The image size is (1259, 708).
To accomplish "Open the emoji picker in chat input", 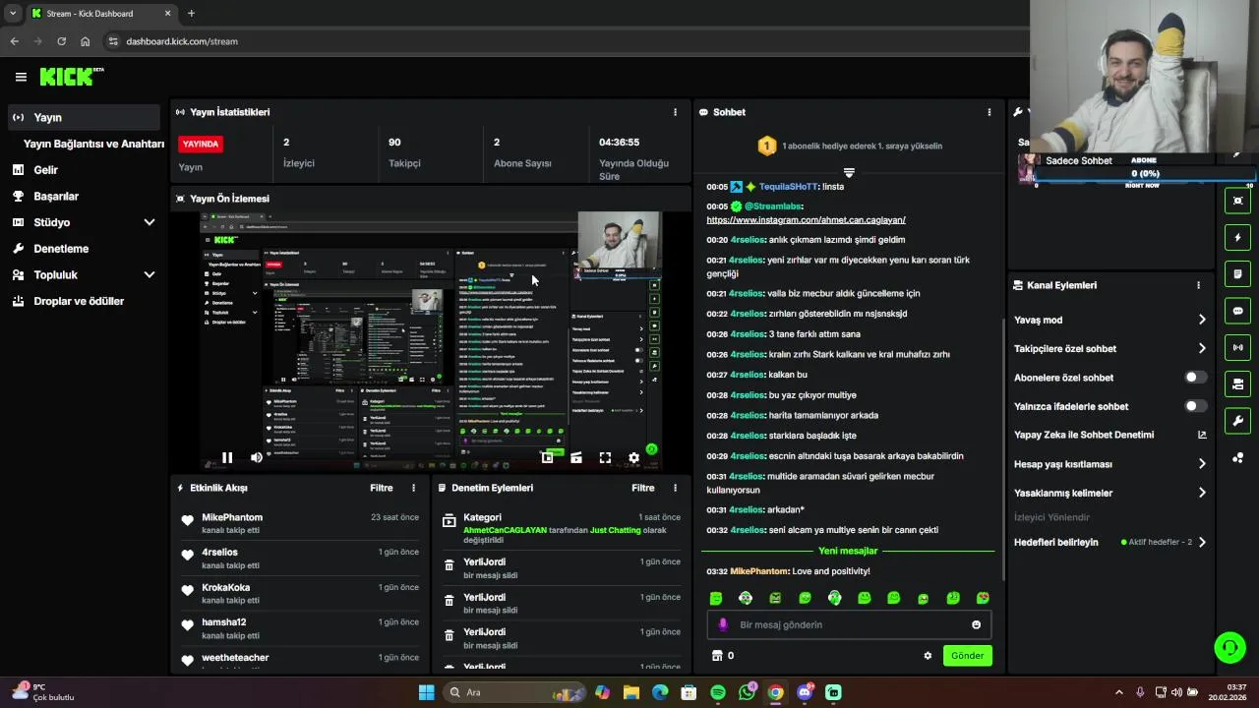I will (976, 624).
